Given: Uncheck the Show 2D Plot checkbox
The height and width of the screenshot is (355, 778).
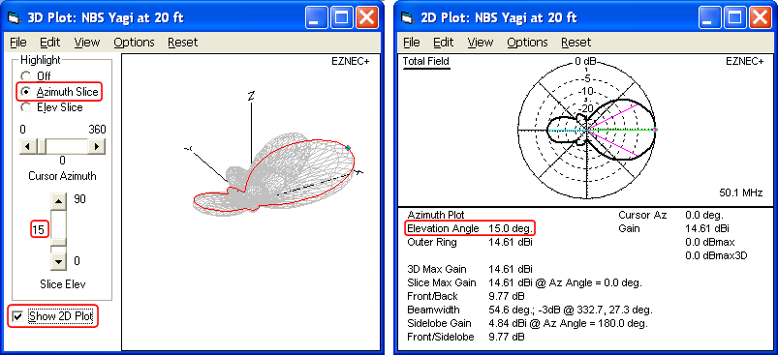Looking at the screenshot, I should click(17, 316).
